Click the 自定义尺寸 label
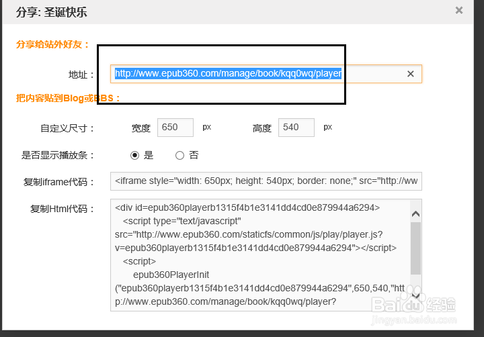 click(67, 128)
